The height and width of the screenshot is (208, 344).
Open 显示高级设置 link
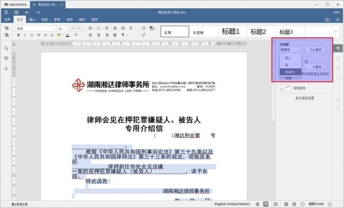304,98
